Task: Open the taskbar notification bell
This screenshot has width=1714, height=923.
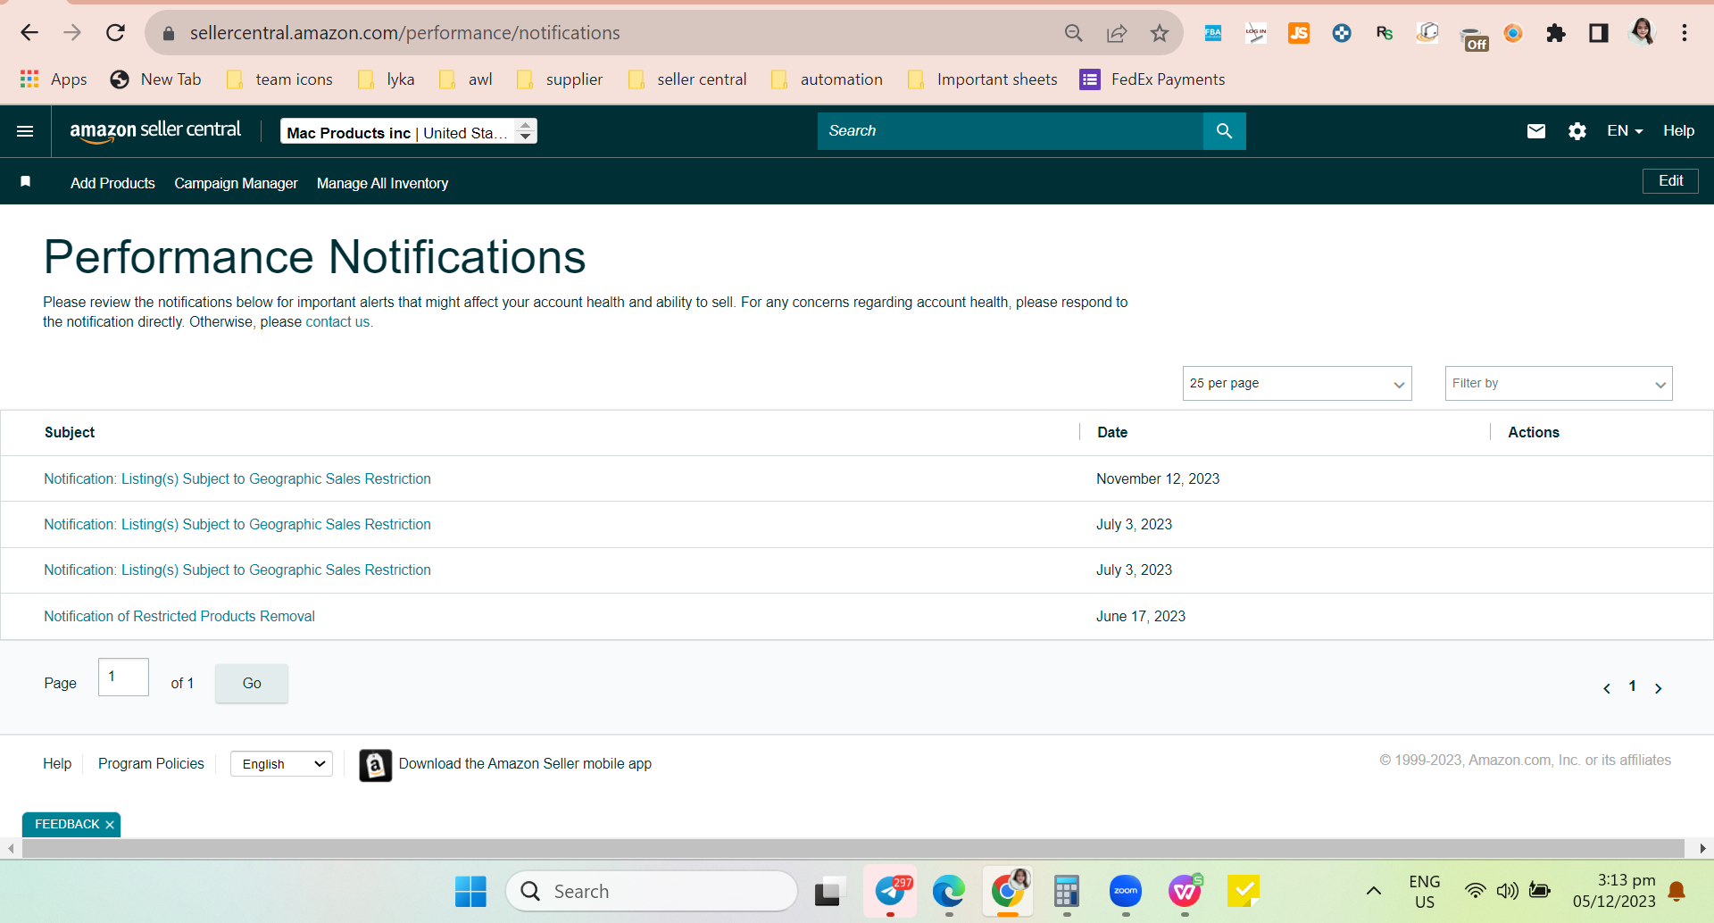Action: 1677,891
